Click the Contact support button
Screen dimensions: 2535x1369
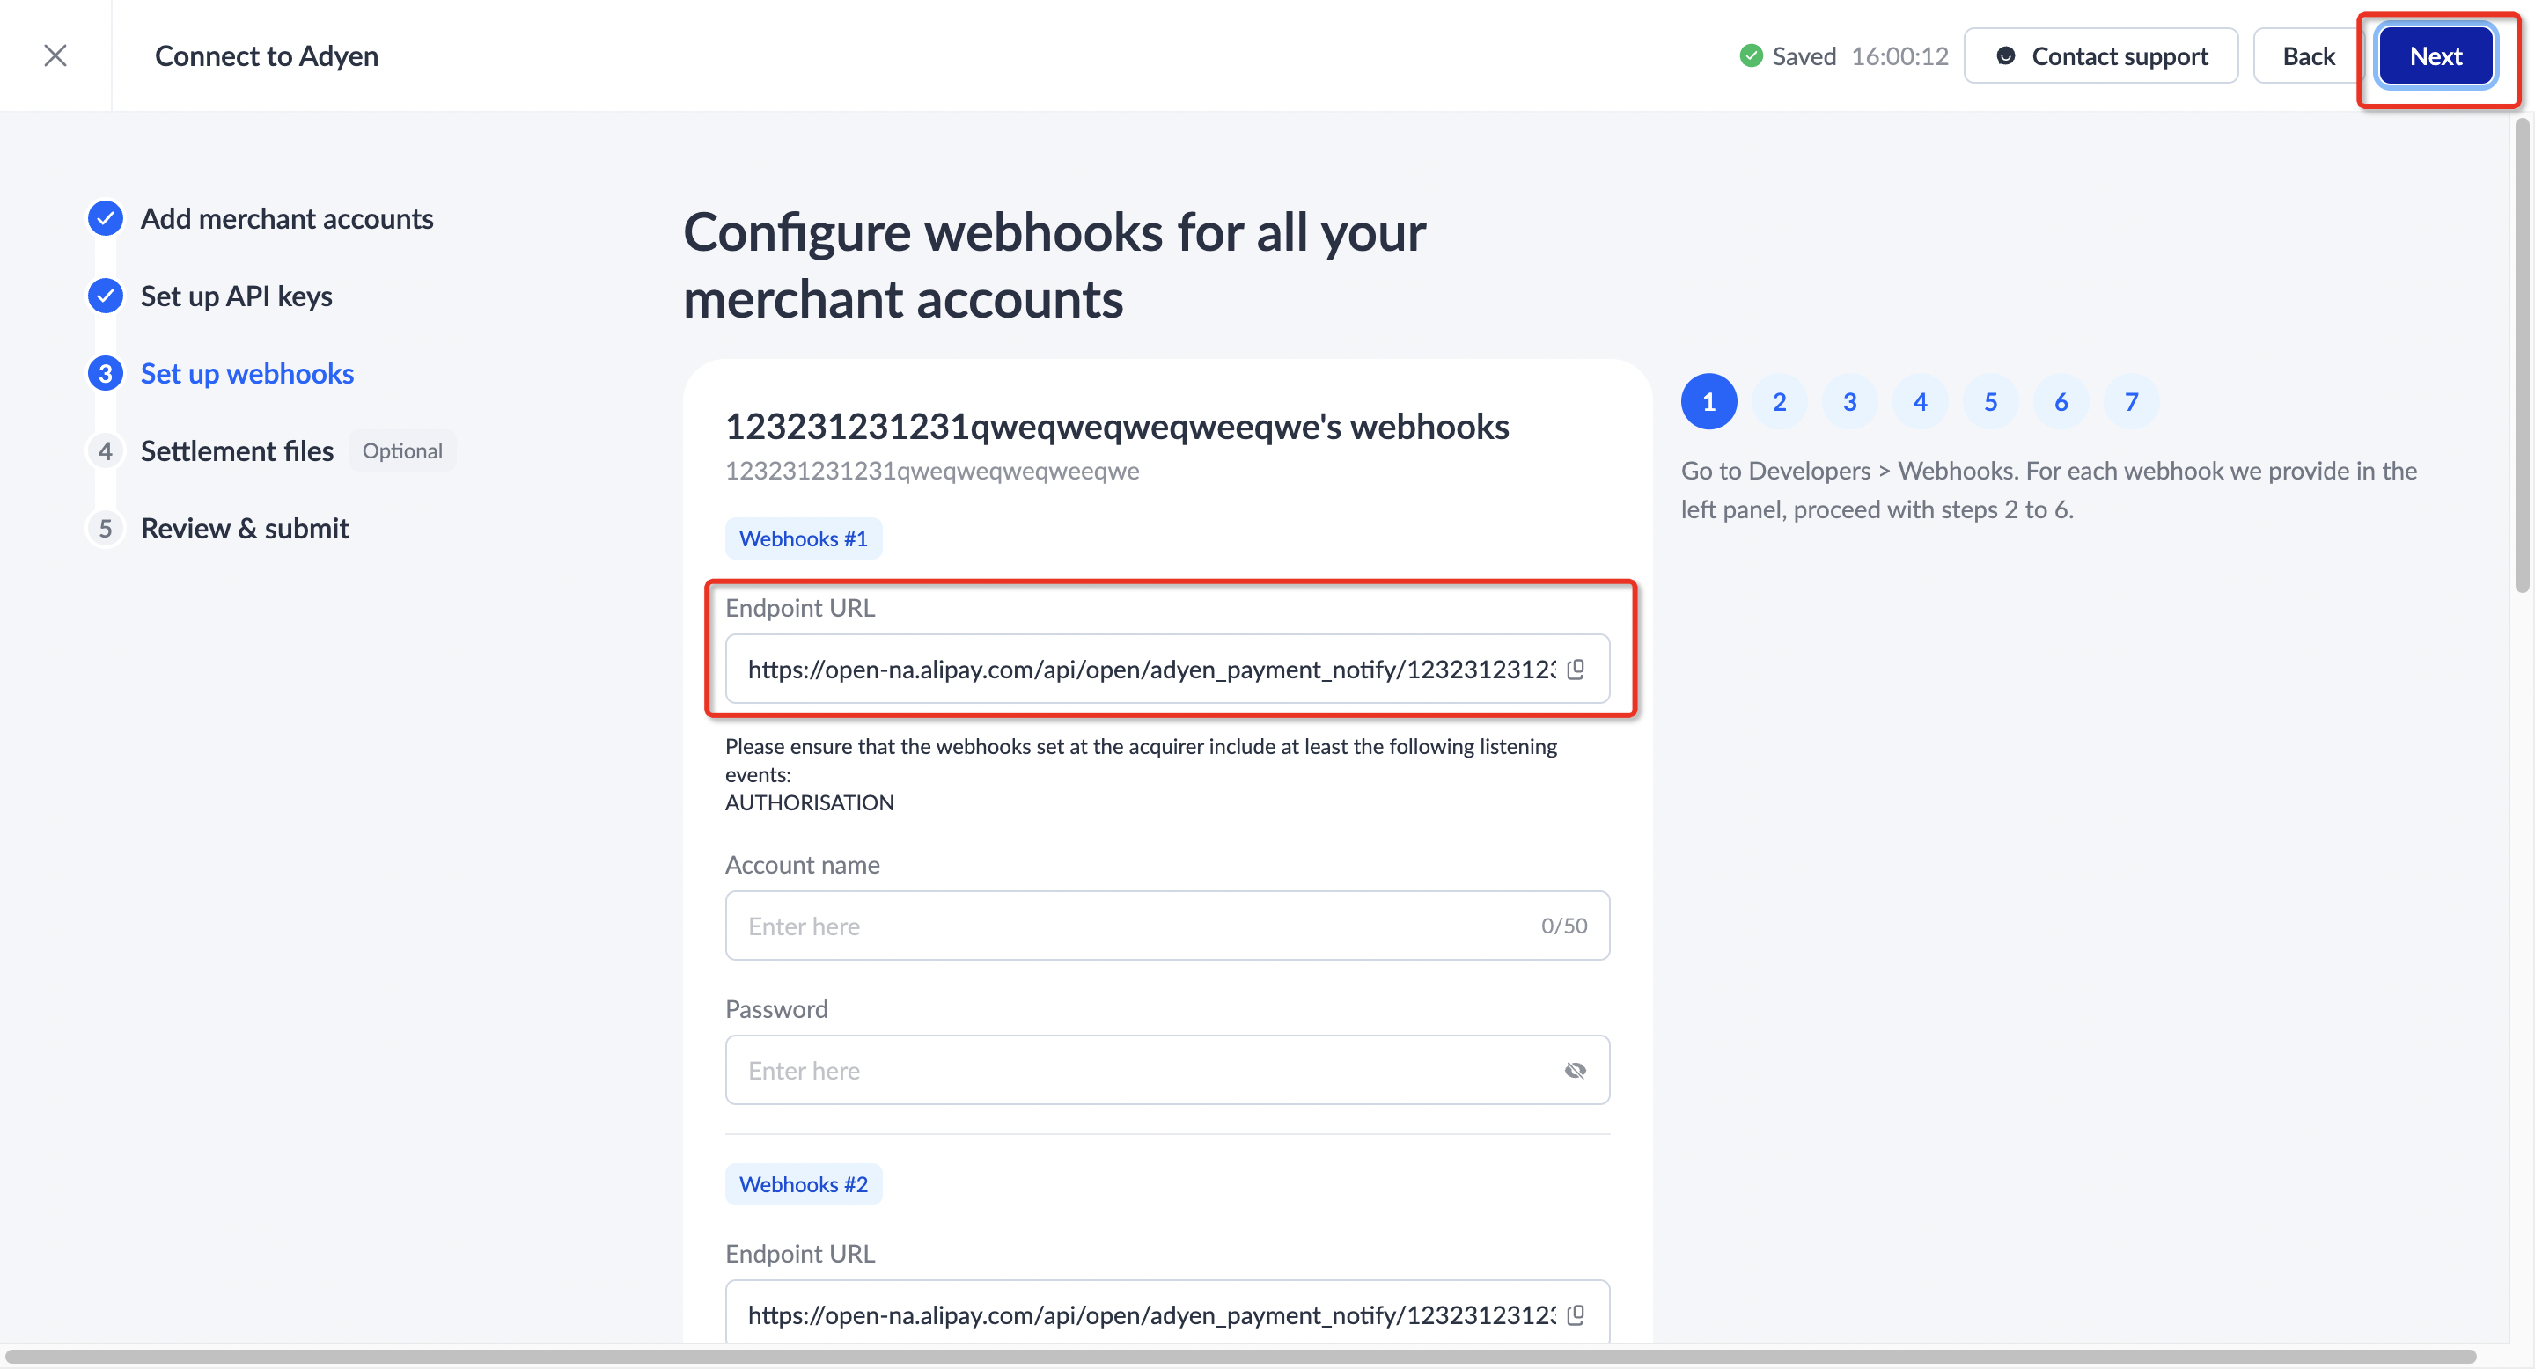tap(2101, 56)
